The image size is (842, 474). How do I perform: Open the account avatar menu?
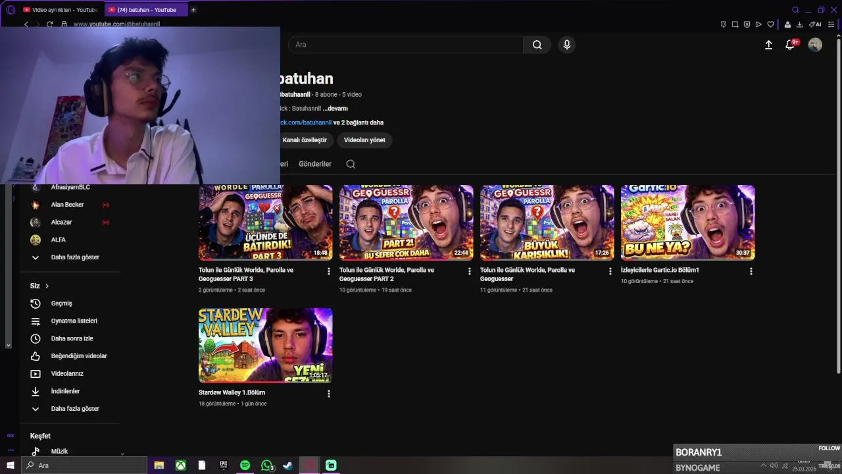tap(815, 45)
